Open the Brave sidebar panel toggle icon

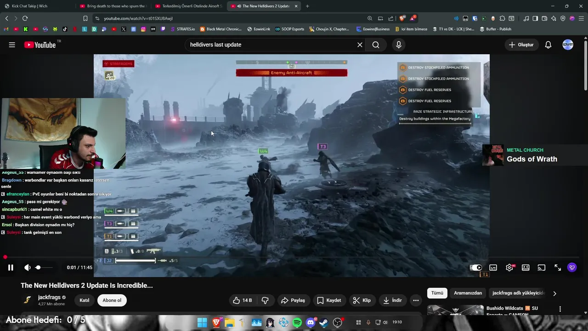point(535,18)
